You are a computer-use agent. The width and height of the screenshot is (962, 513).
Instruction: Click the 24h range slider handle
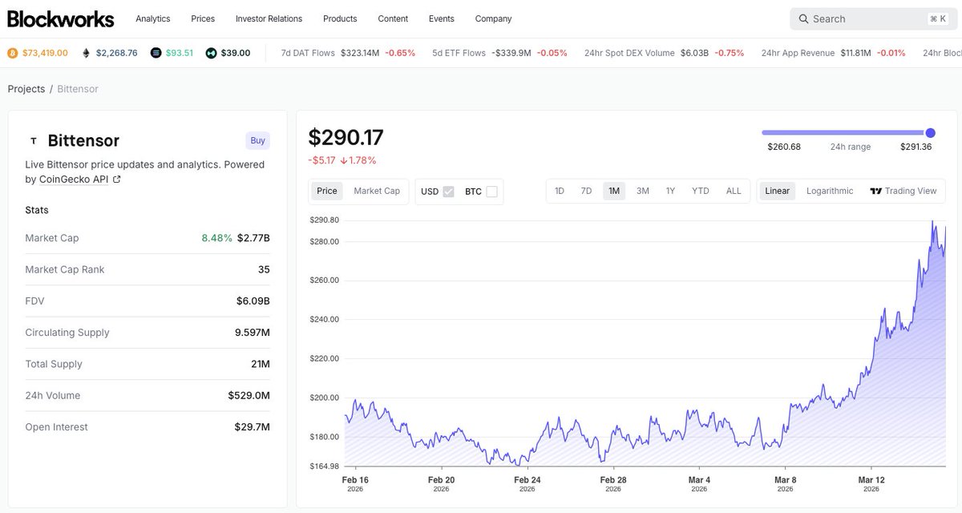click(x=930, y=133)
